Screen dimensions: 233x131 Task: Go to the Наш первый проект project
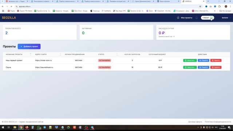point(204,60)
